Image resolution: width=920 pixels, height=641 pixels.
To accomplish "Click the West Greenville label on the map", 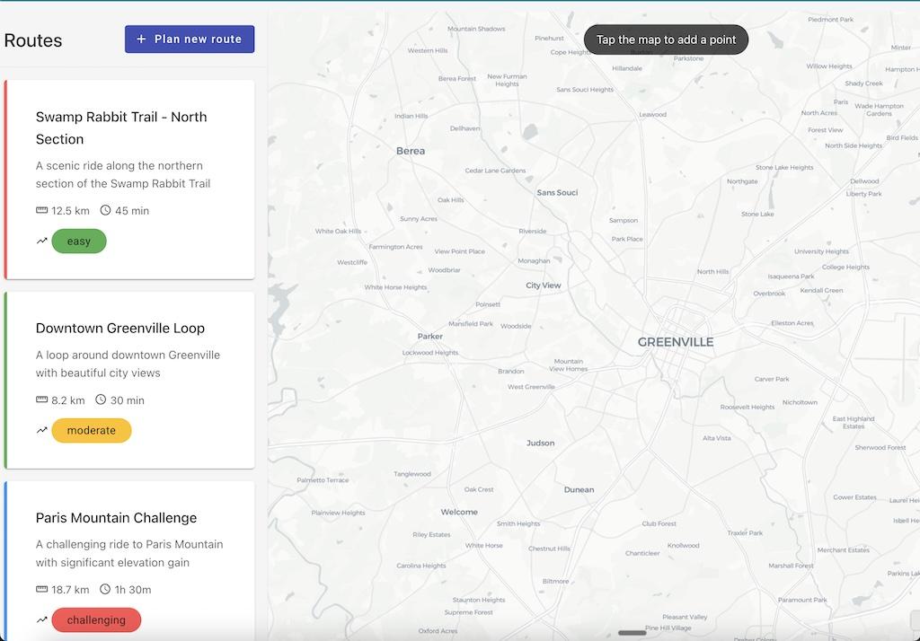I will tap(531, 386).
